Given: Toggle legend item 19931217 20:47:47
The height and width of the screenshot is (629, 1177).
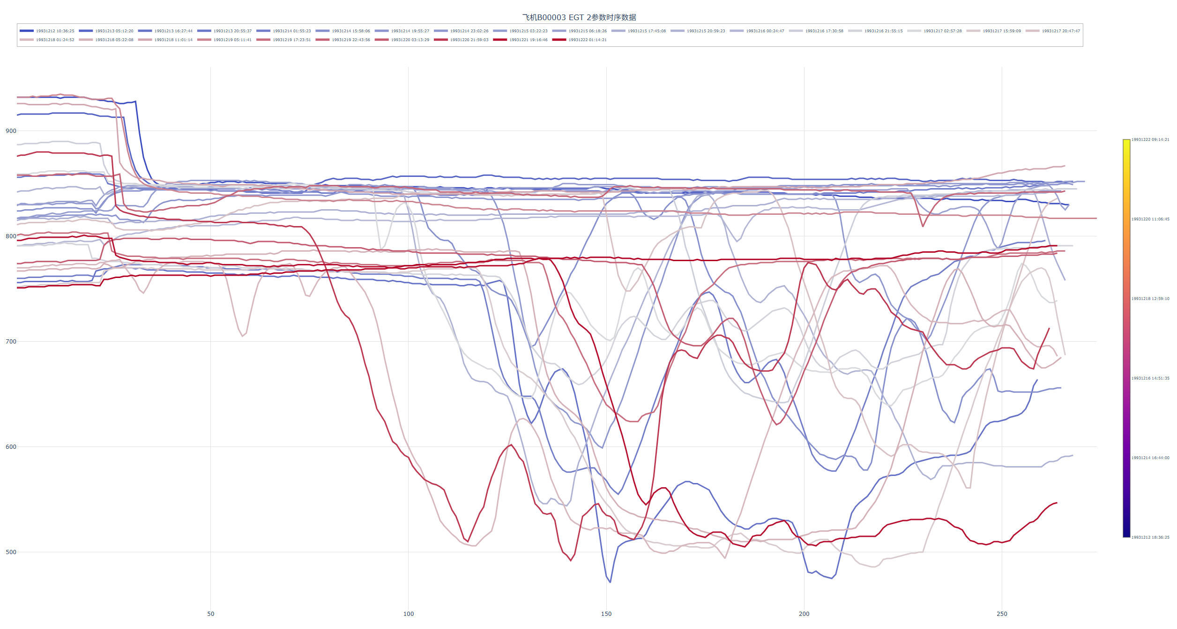Looking at the screenshot, I should tap(1061, 31).
